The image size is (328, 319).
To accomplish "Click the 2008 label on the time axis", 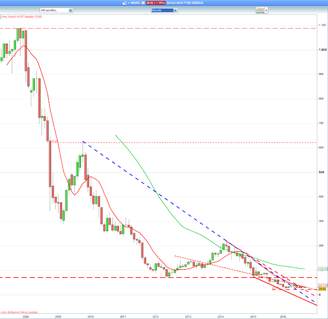I will click(x=26, y=317).
